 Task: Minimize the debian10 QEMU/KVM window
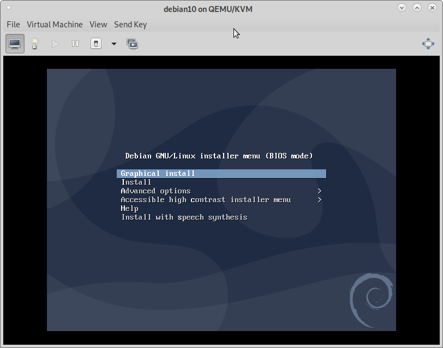[402, 8]
